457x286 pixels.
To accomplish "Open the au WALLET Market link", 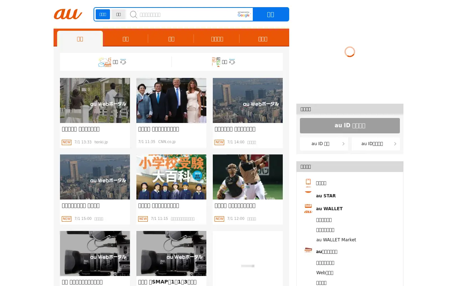I will coord(336,240).
